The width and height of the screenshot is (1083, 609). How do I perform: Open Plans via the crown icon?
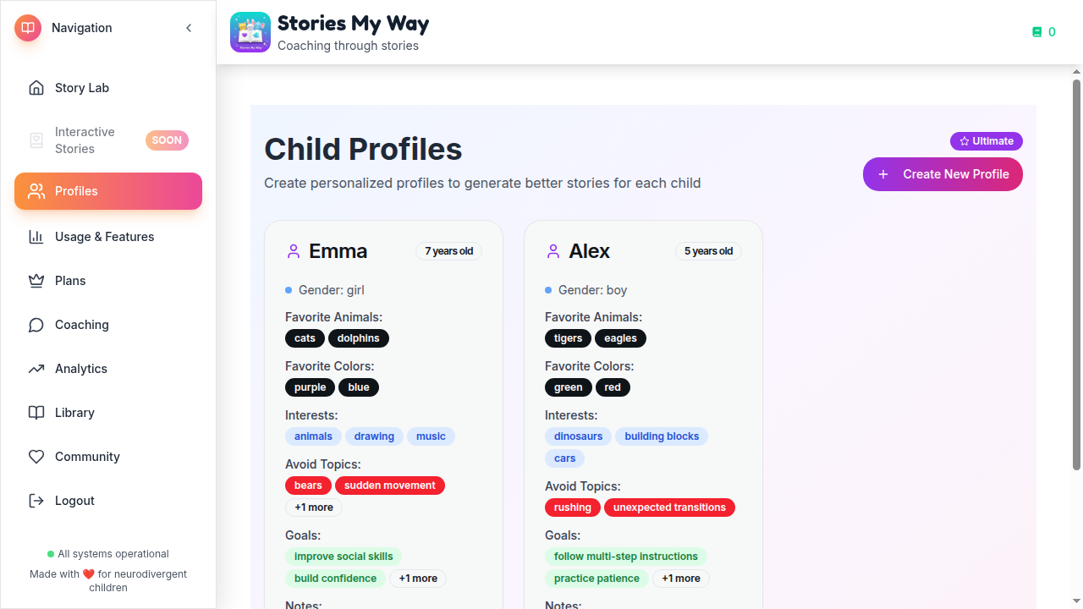point(36,280)
